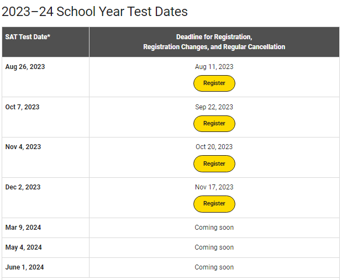
Task: Click Register for the Nov 4, 2023 test
Action: [x=214, y=164]
